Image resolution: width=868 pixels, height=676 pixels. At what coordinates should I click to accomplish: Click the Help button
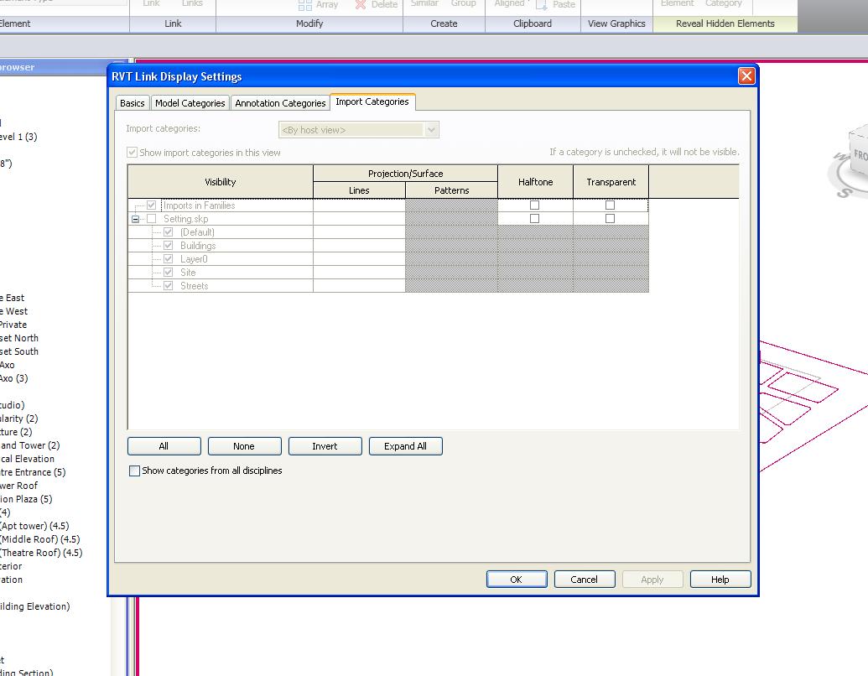coord(720,579)
